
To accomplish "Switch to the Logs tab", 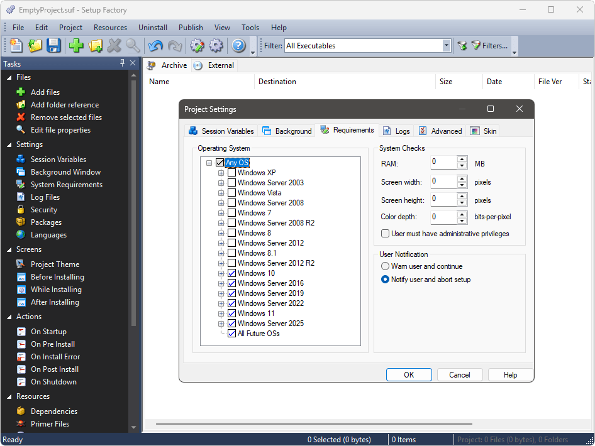I will click(x=396, y=131).
